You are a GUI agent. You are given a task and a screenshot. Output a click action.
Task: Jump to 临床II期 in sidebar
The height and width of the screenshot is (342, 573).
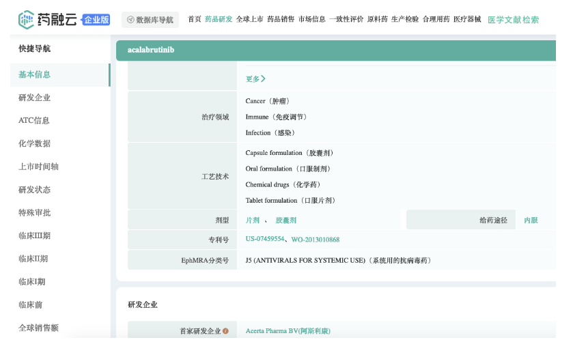click(33, 259)
